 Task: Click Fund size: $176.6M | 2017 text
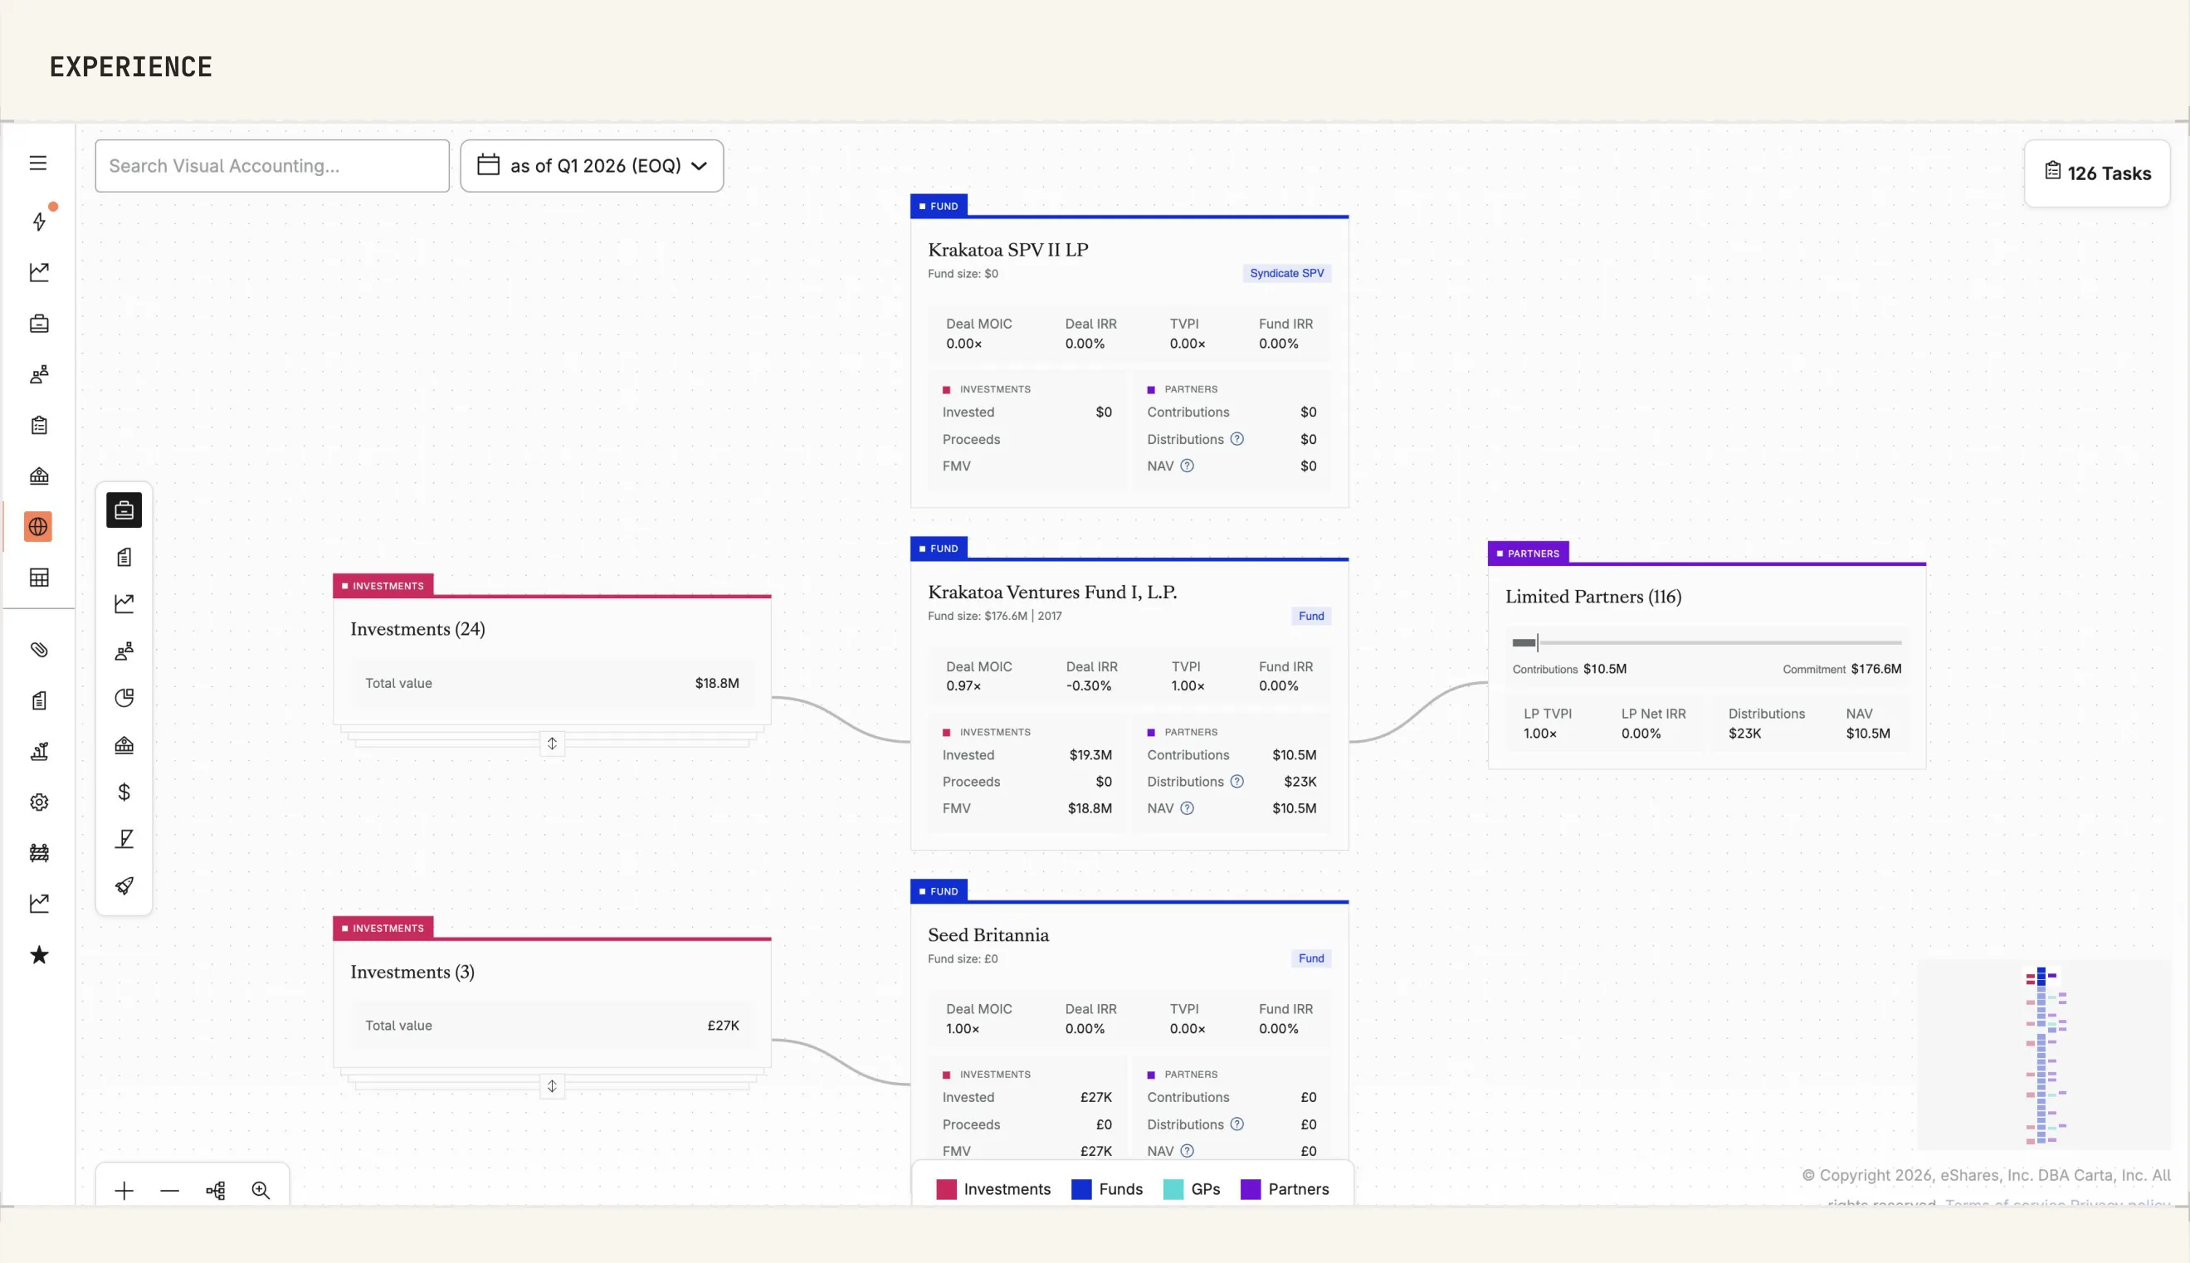point(995,616)
